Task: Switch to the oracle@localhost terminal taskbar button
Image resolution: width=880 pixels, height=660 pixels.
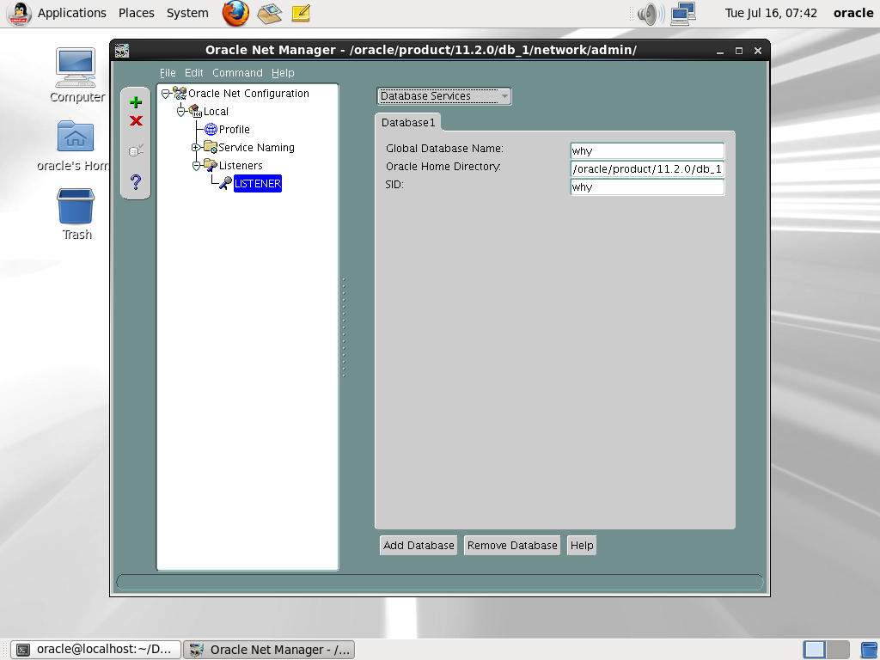Action: [96, 650]
